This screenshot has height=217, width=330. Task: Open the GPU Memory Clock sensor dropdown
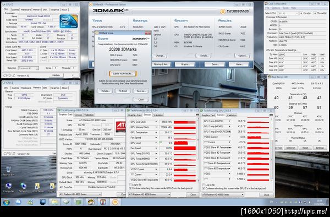[156, 127]
